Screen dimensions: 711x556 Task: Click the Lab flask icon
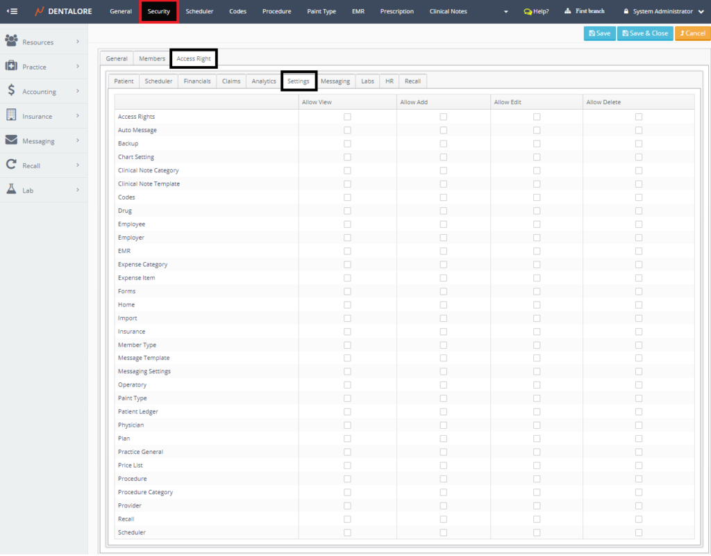11,190
